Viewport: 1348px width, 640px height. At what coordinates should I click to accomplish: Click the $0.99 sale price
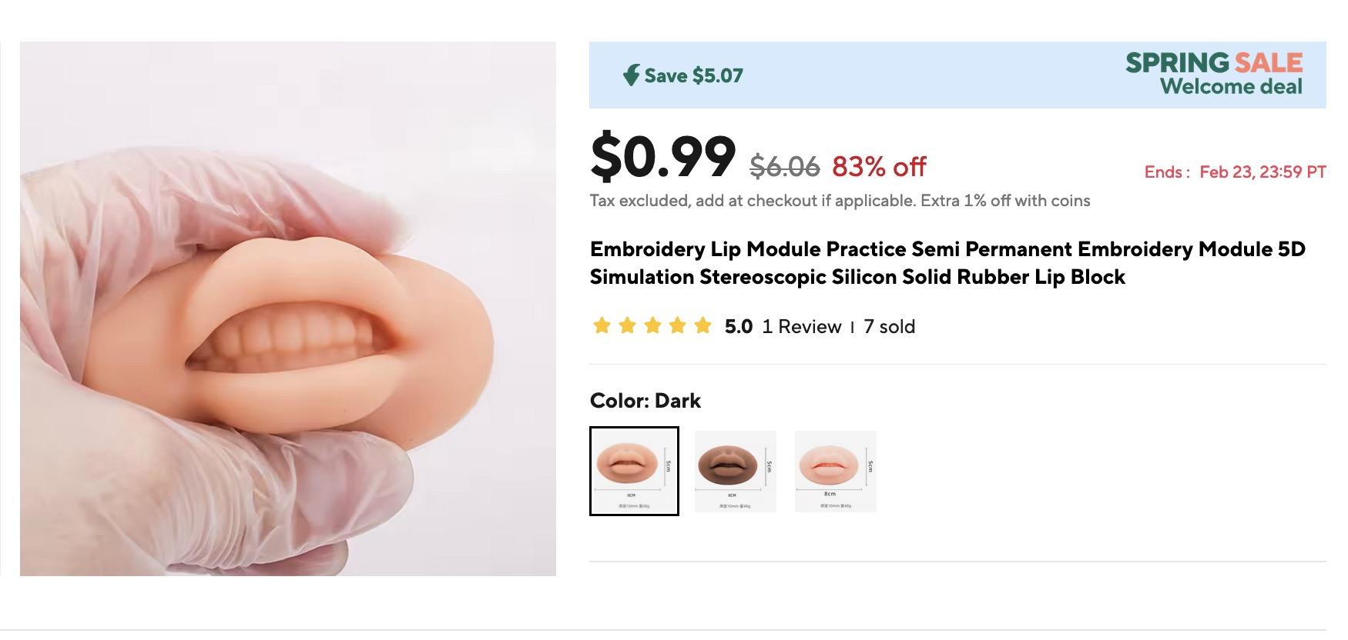click(662, 158)
